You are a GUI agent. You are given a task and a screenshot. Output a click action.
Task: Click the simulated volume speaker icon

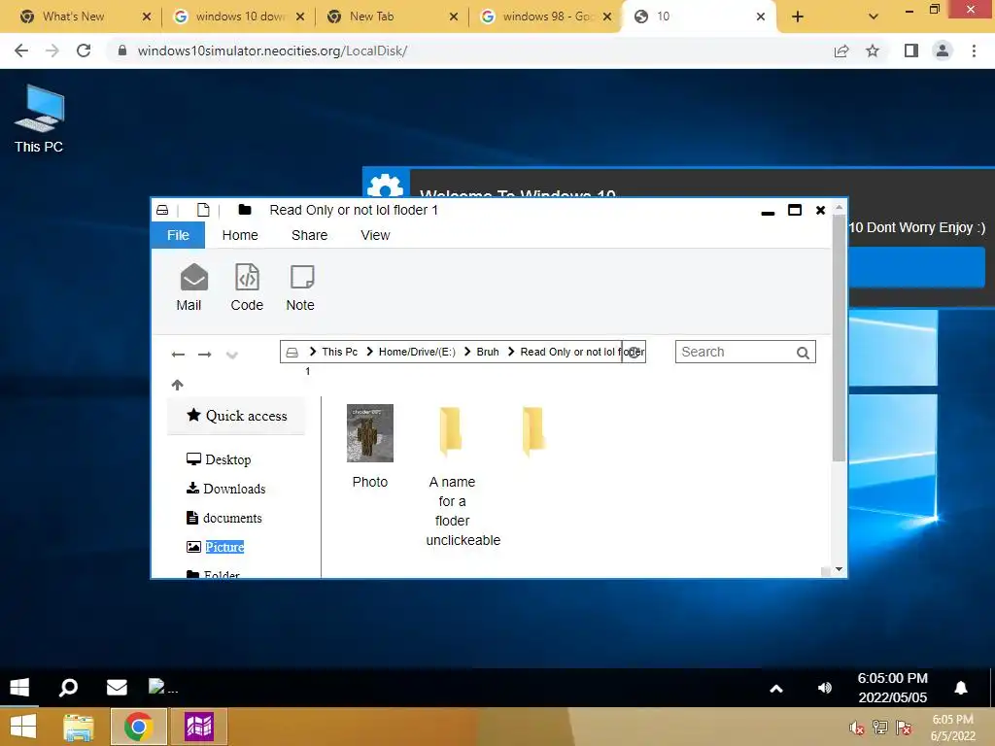tap(824, 688)
